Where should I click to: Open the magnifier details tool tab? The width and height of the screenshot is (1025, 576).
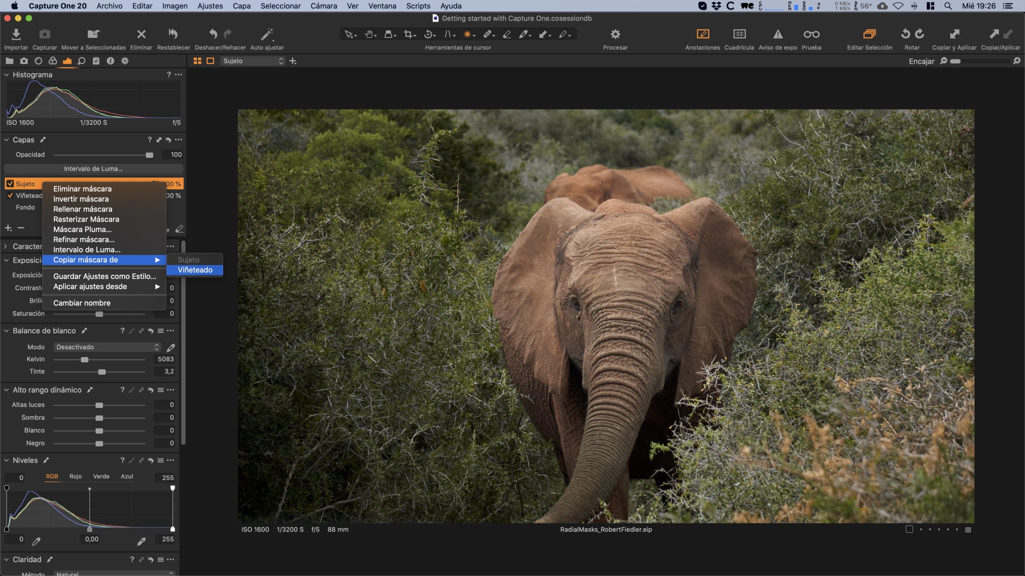click(82, 61)
